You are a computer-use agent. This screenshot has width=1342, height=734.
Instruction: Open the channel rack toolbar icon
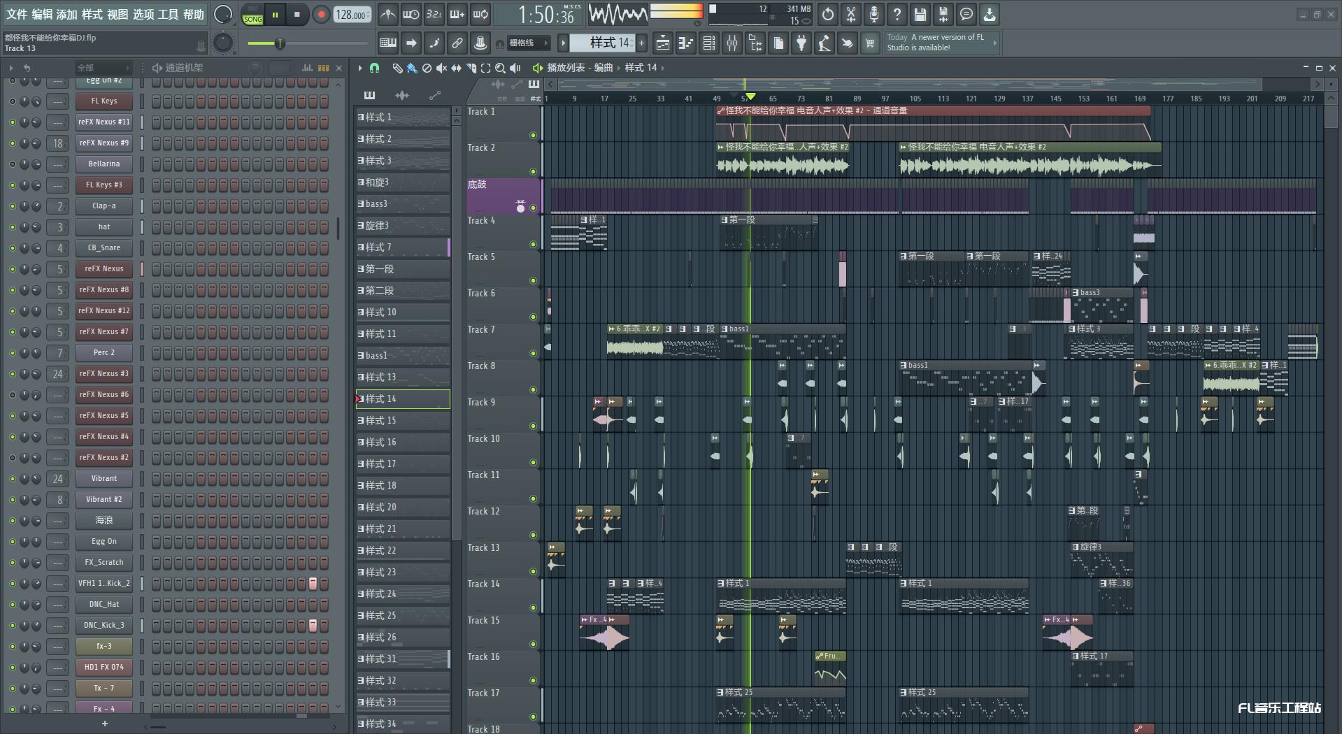(x=709, y=43)
